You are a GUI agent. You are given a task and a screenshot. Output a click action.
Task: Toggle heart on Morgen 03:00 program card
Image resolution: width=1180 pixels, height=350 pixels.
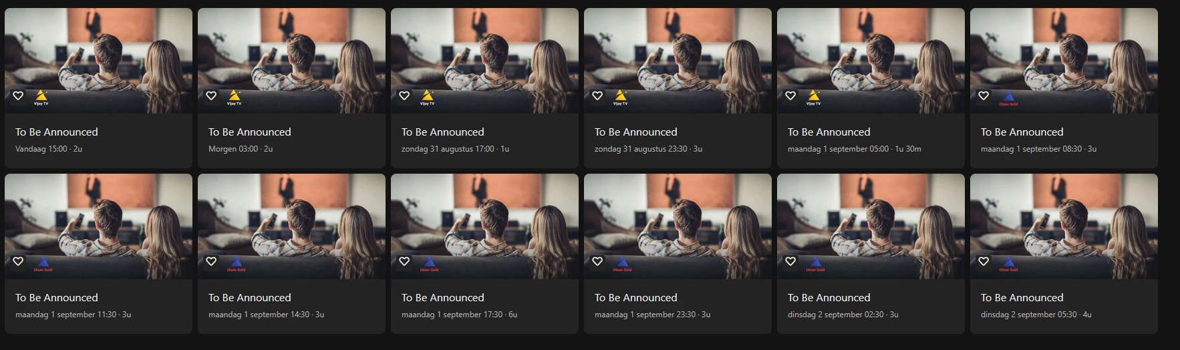[211, 96]
